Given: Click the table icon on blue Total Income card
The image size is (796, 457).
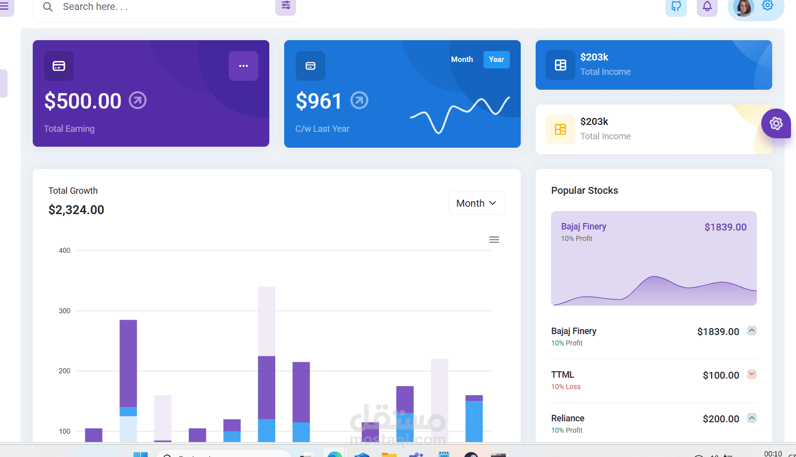Looking at the screenshot, I should [560, 65].
